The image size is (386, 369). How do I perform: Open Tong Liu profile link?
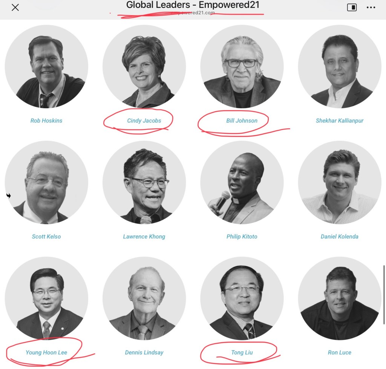[242, 352]
